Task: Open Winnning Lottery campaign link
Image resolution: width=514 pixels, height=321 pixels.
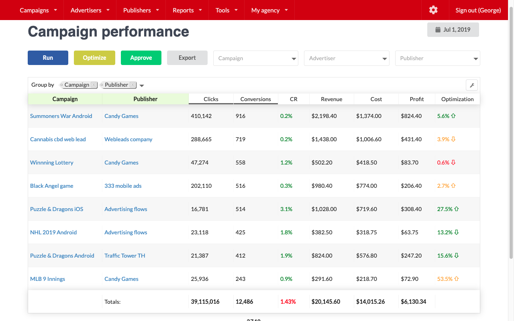Action: tap(52, 163)
